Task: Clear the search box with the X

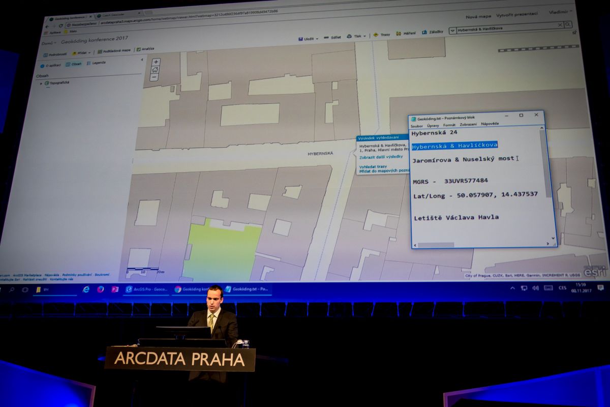Action: (560, 24)
